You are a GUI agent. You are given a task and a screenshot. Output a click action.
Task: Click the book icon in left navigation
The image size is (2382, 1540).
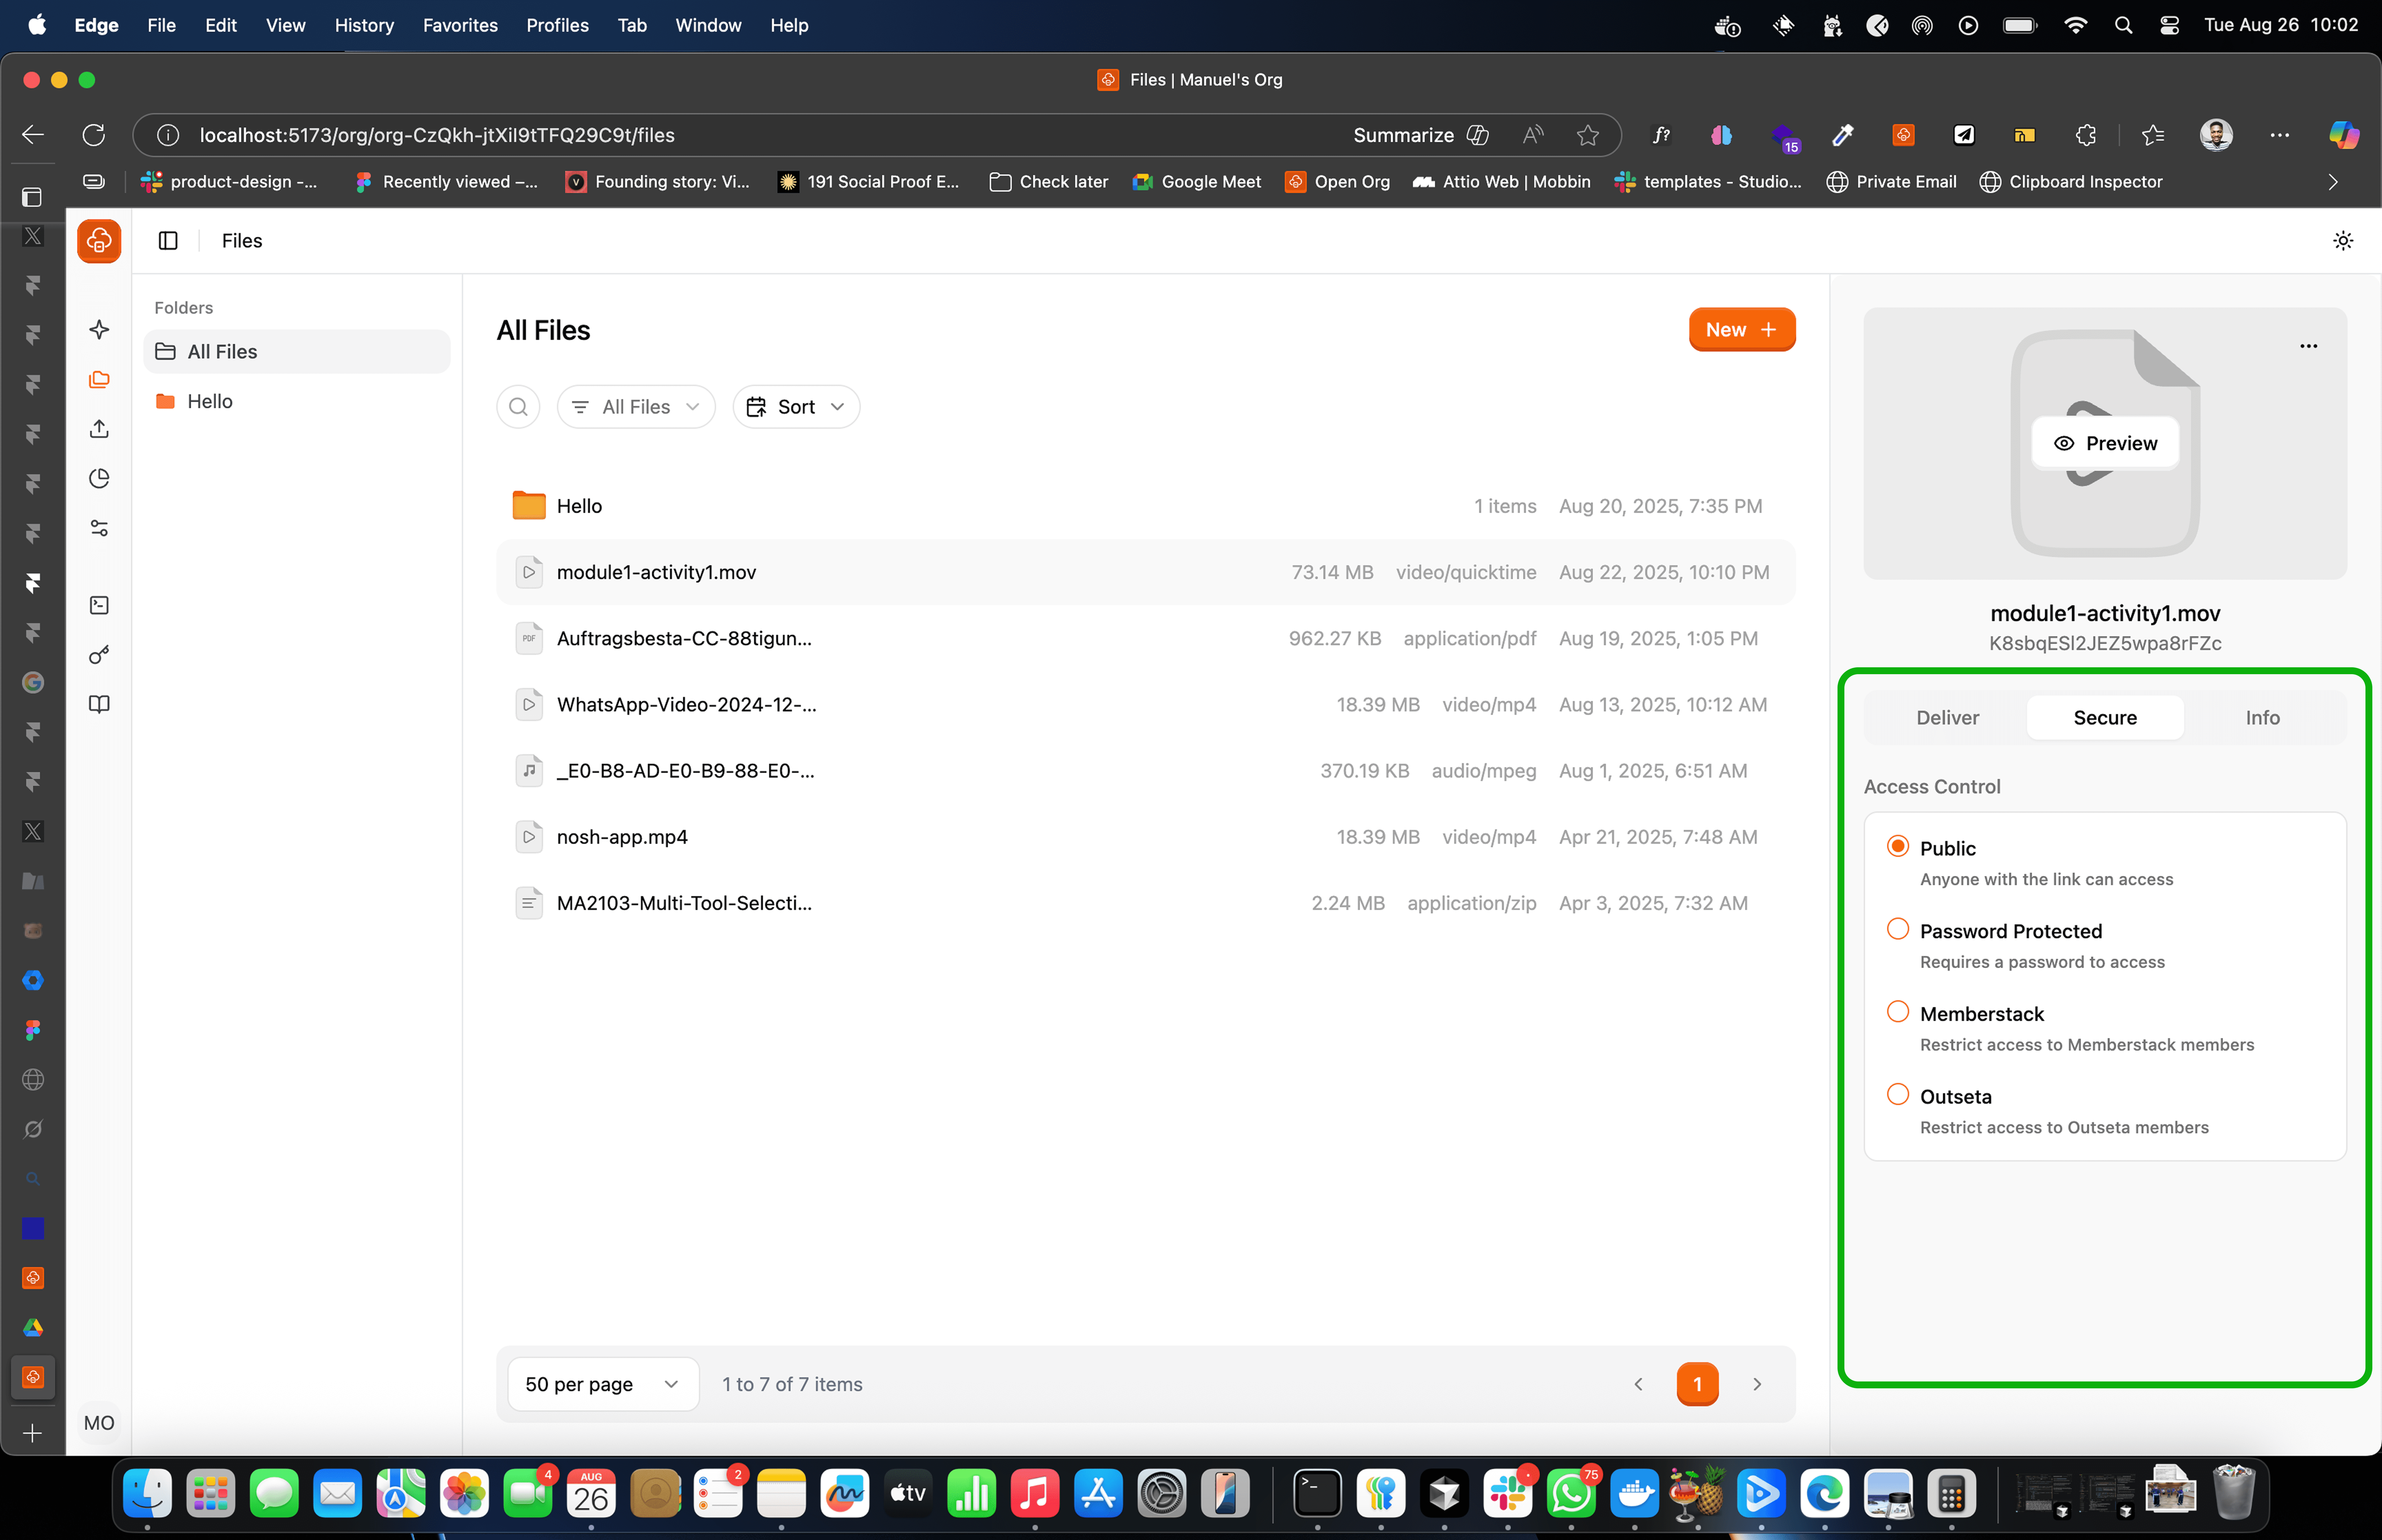[x=99, y=704]
